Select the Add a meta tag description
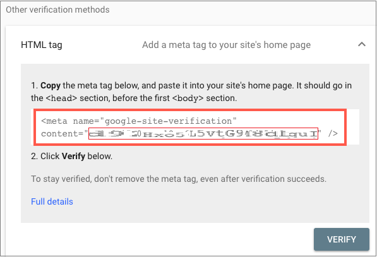 click(x=226, y=45)
